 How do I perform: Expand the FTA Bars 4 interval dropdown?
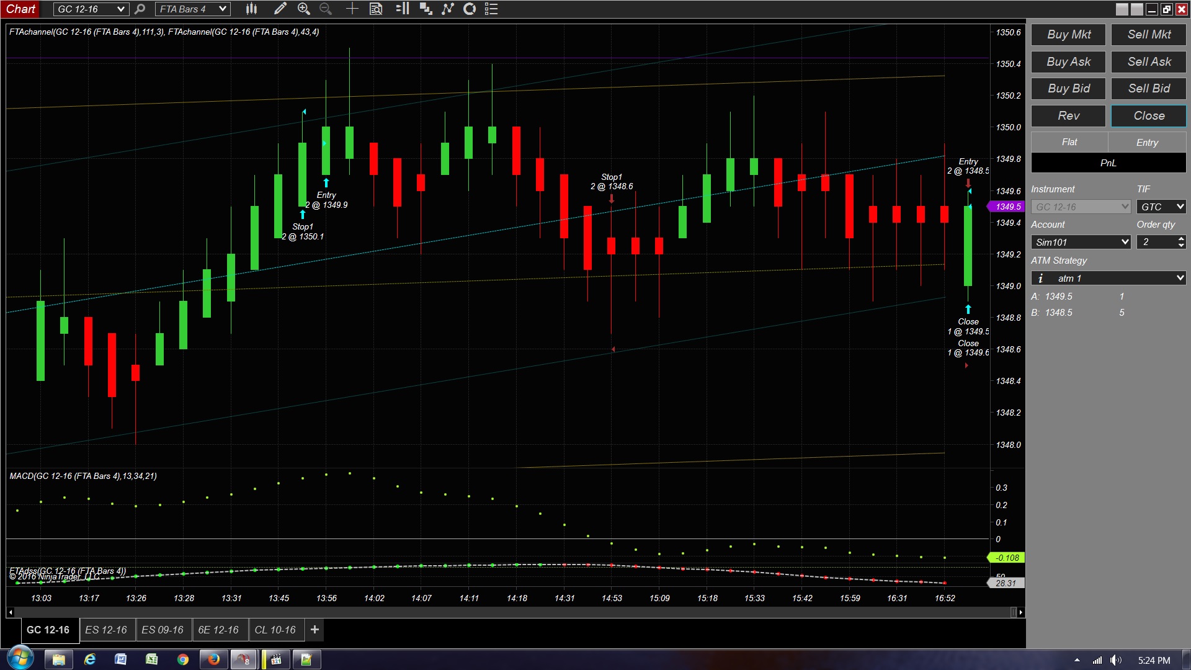223,9
